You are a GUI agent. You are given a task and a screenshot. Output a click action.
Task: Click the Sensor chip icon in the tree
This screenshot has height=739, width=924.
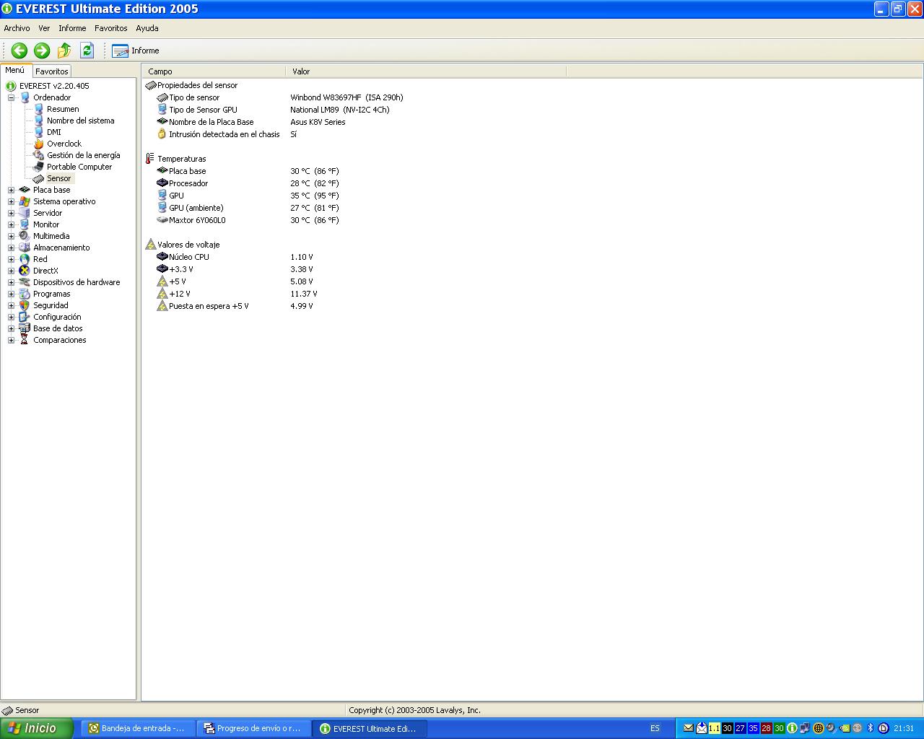click(38, 178)
